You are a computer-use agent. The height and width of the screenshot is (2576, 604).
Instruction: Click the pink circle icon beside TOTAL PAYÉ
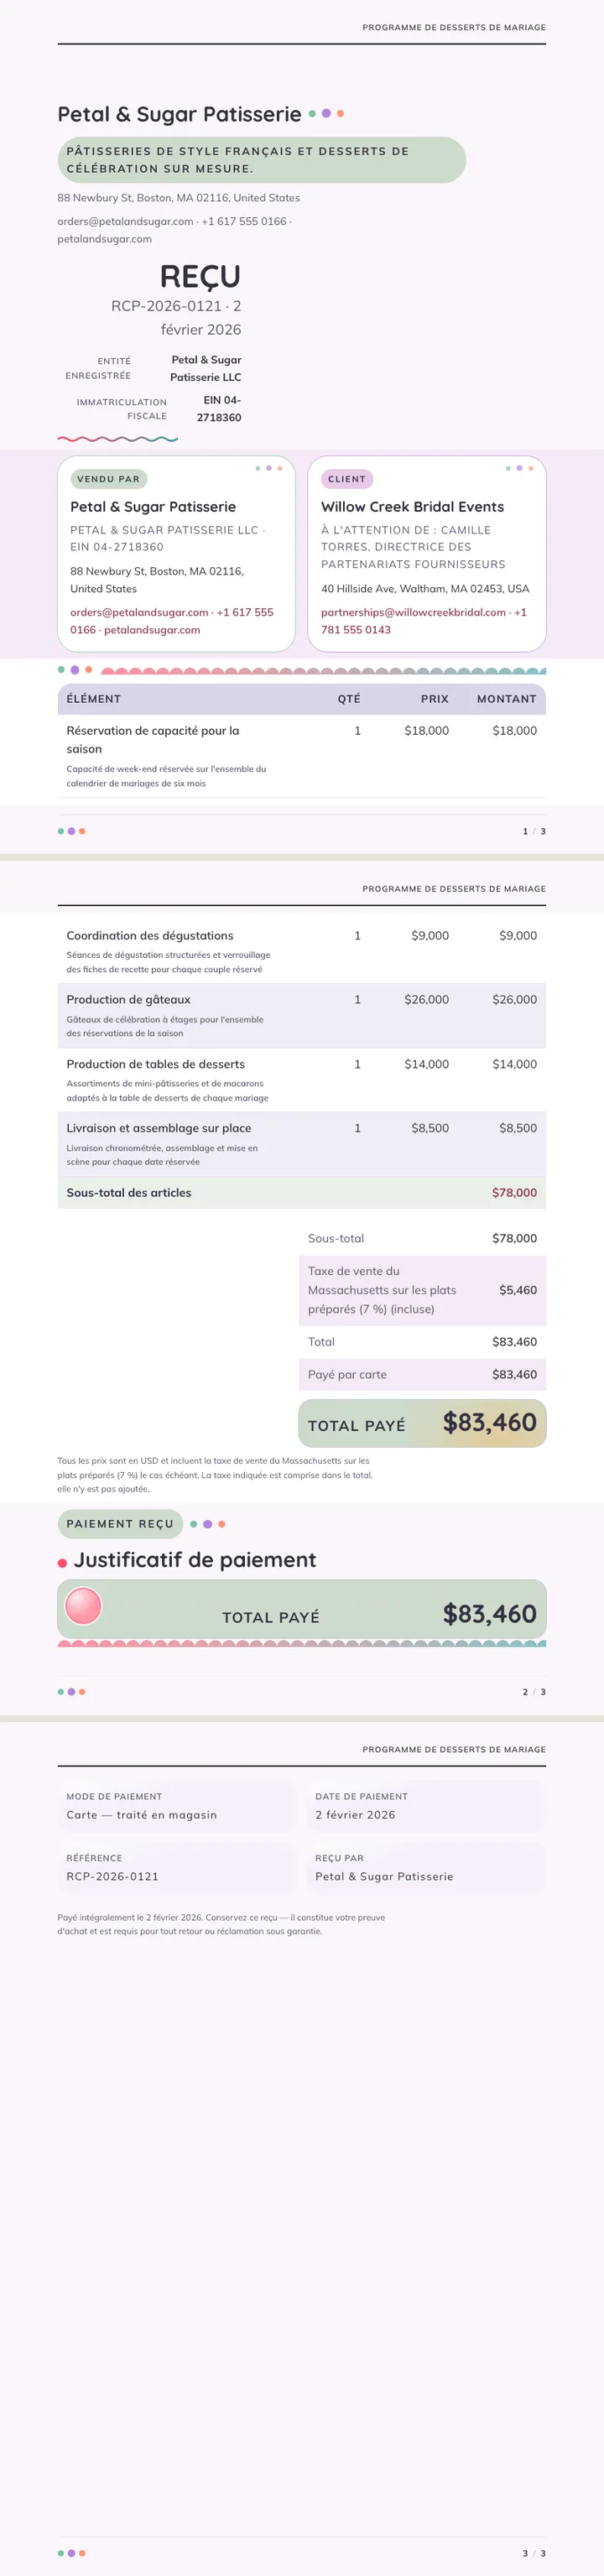(83, 1606)
